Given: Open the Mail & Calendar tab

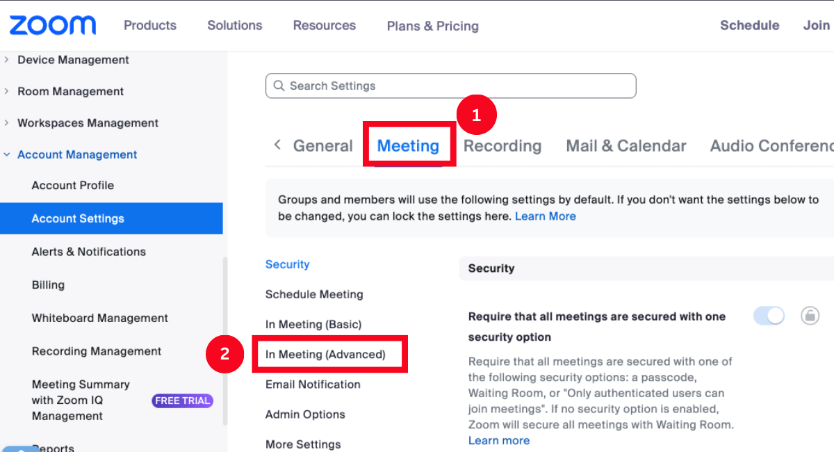Looking at the screenshot, I should tap(626, 146).
